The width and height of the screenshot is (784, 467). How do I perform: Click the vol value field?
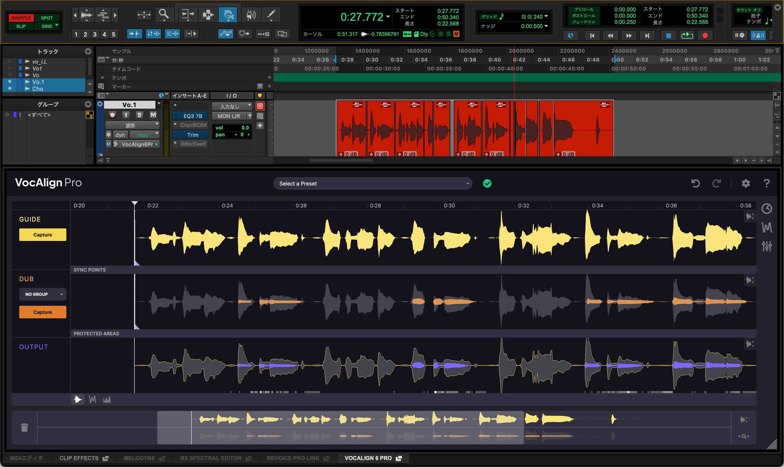coord(232,128)
